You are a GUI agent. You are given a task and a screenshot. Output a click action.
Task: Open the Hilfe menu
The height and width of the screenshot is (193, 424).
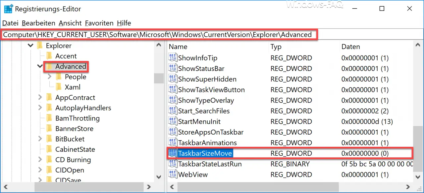124,23
